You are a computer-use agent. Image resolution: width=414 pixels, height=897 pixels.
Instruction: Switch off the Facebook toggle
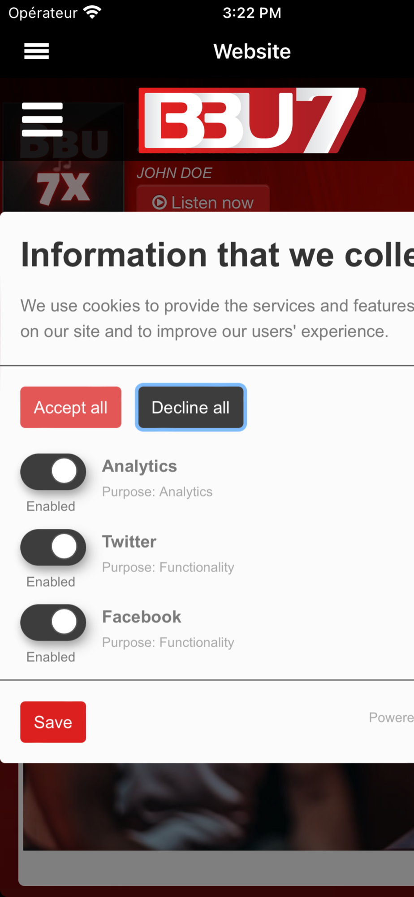53,623
